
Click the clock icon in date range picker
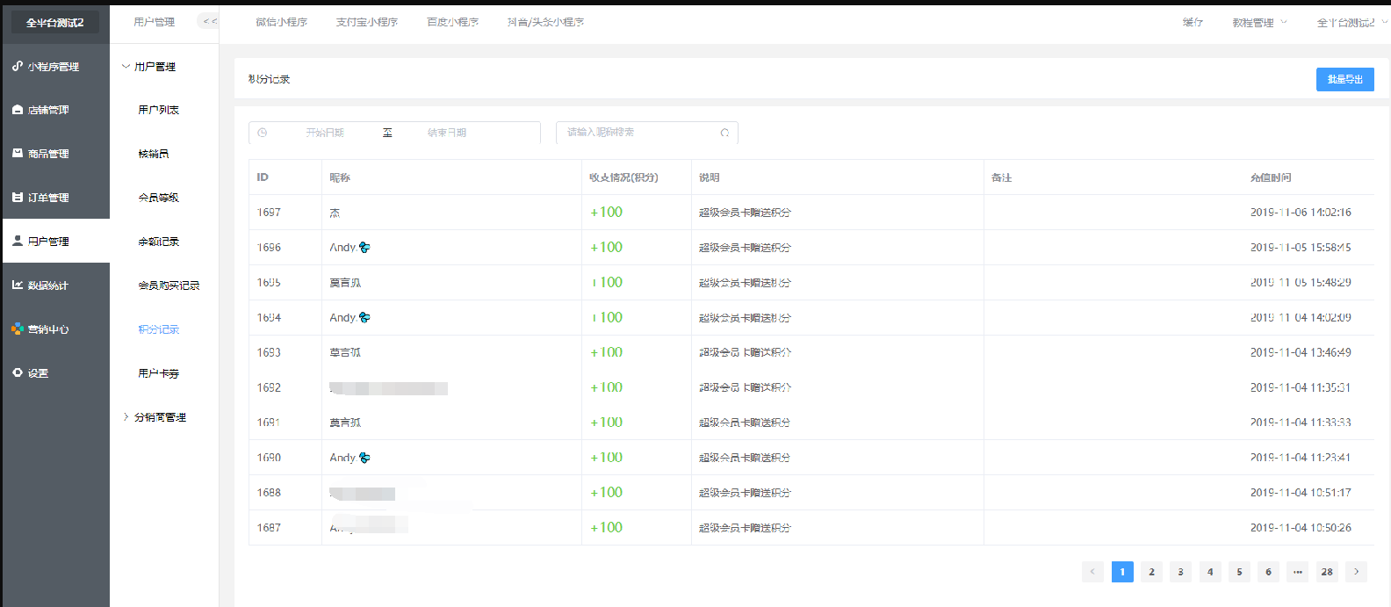[x=262, y=133]
